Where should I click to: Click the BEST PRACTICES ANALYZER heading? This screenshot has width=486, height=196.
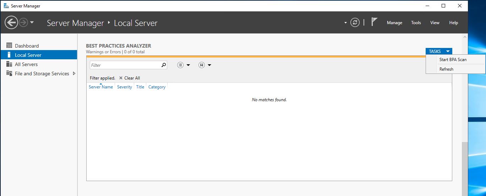[119, 46]
